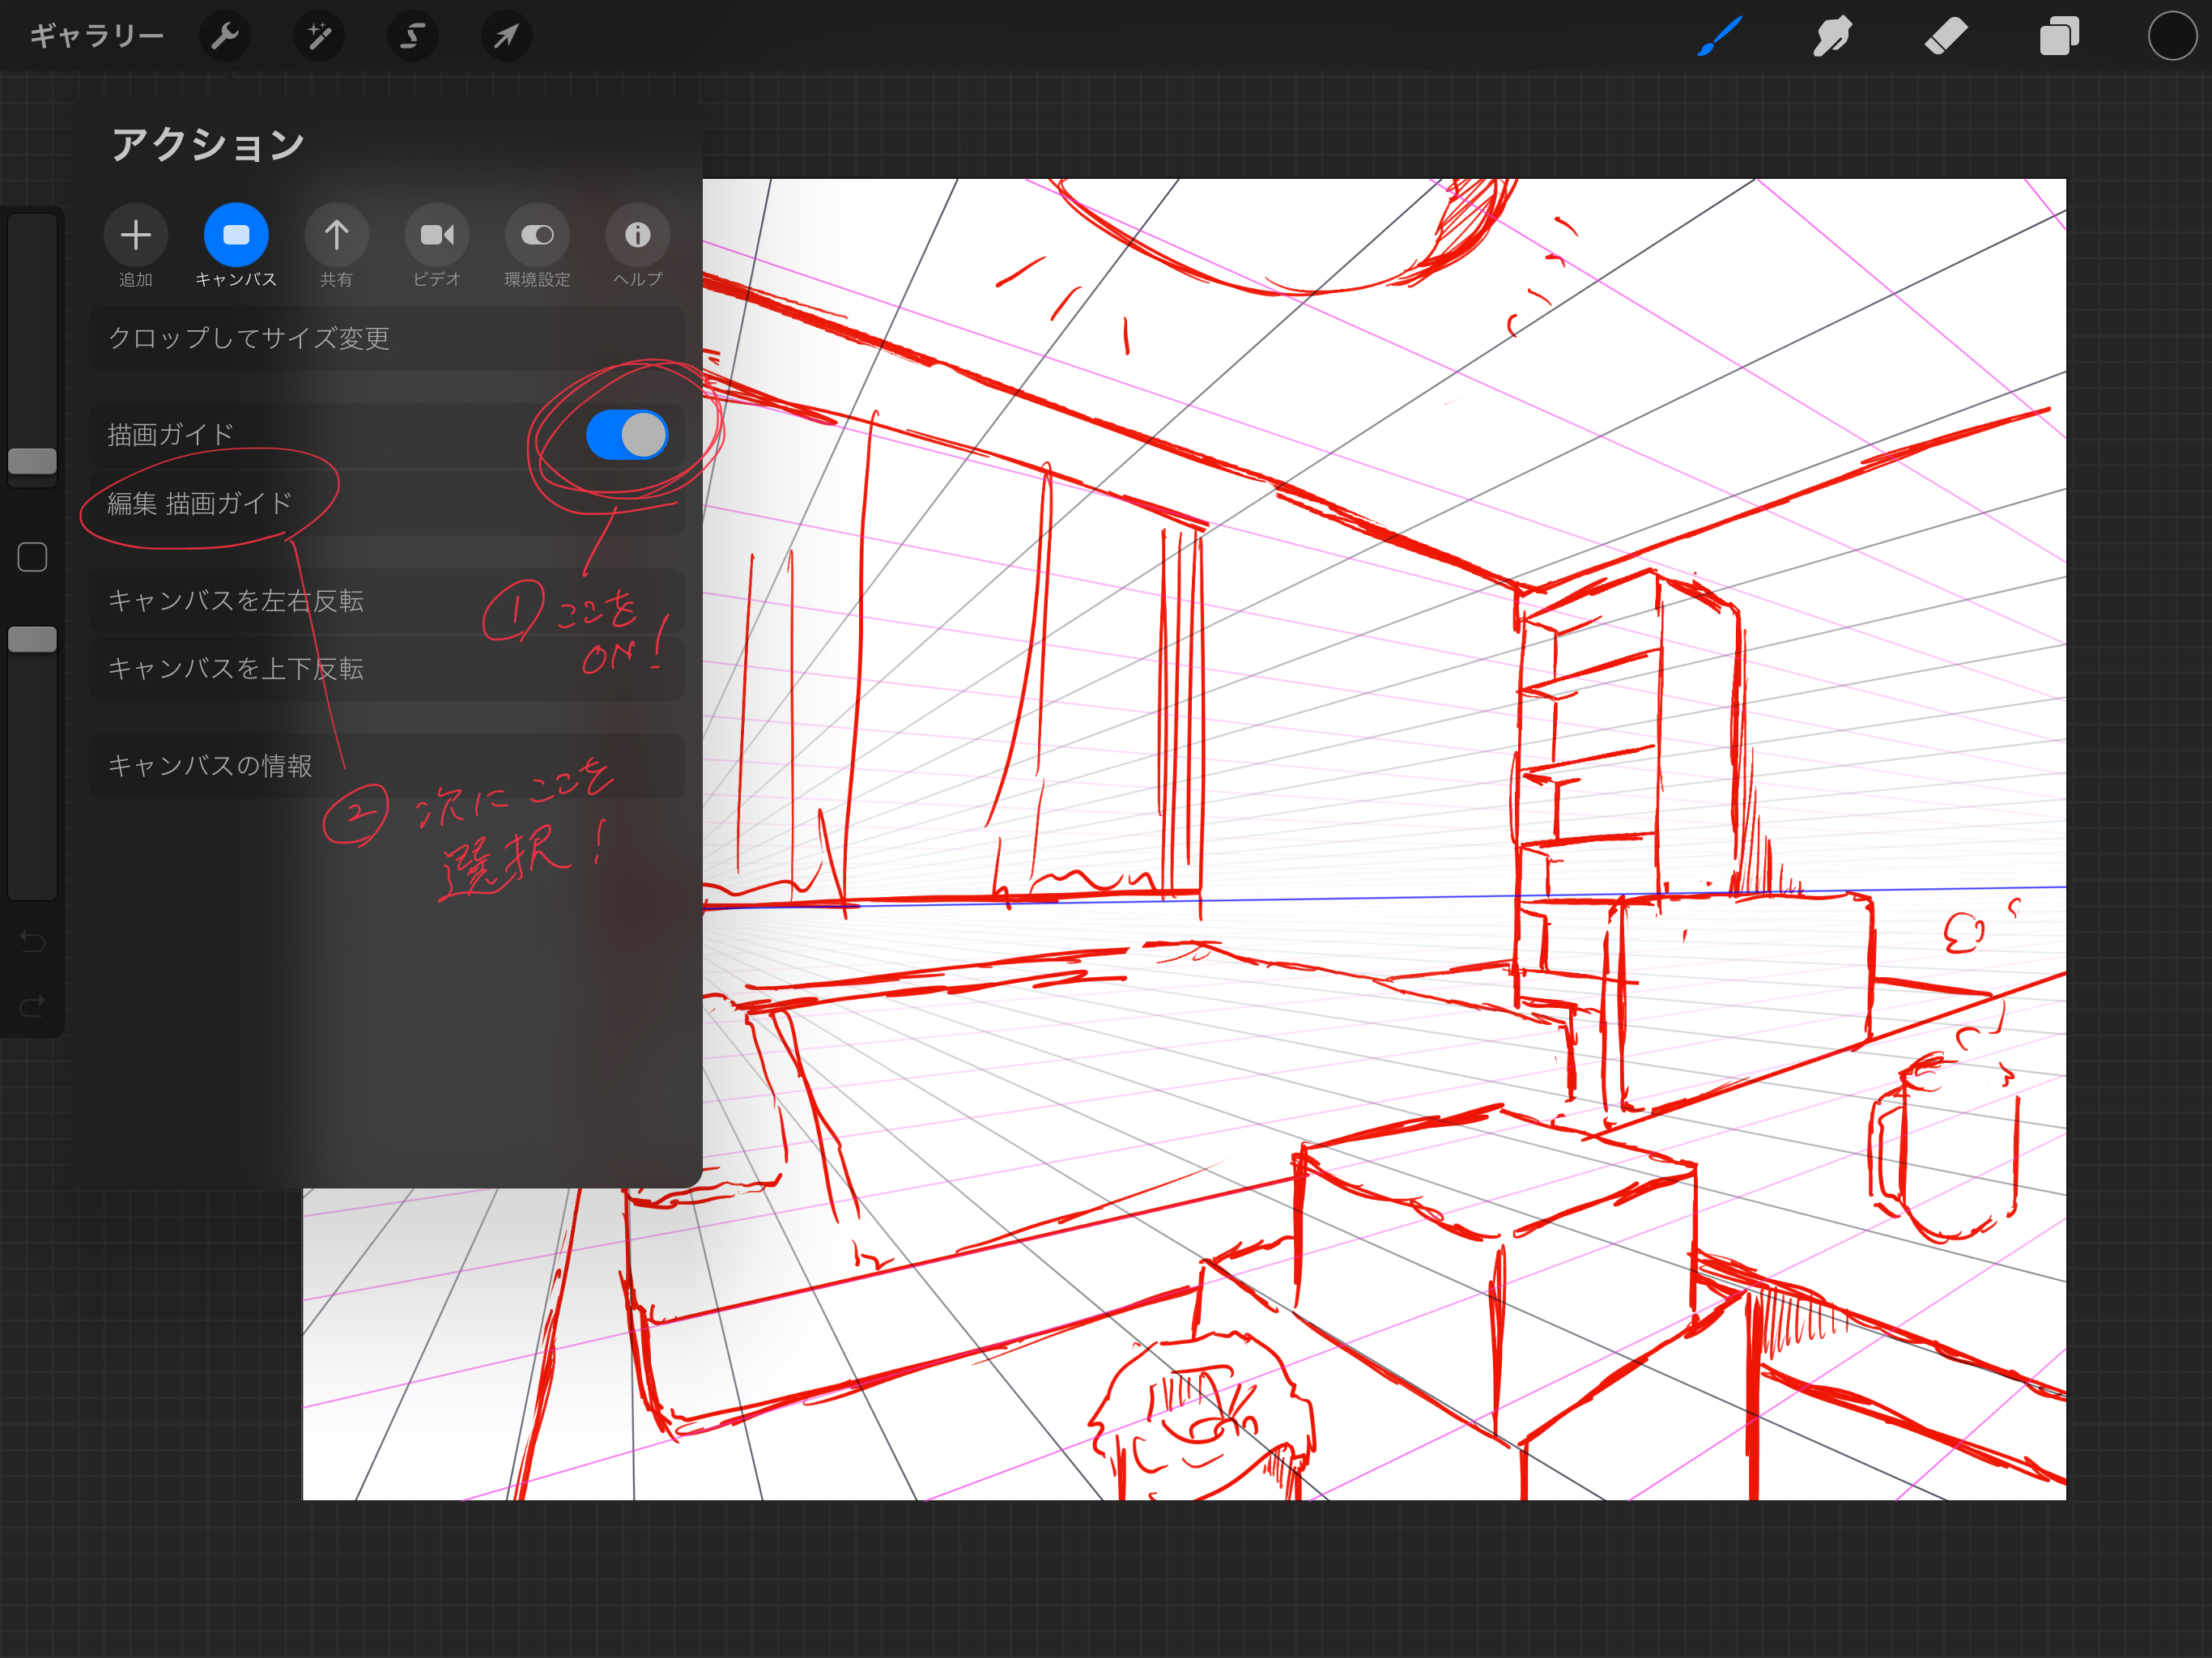This screenshot has height=1658, width=2212.
Task: Open the active color circle
Action: point(2172,36)
